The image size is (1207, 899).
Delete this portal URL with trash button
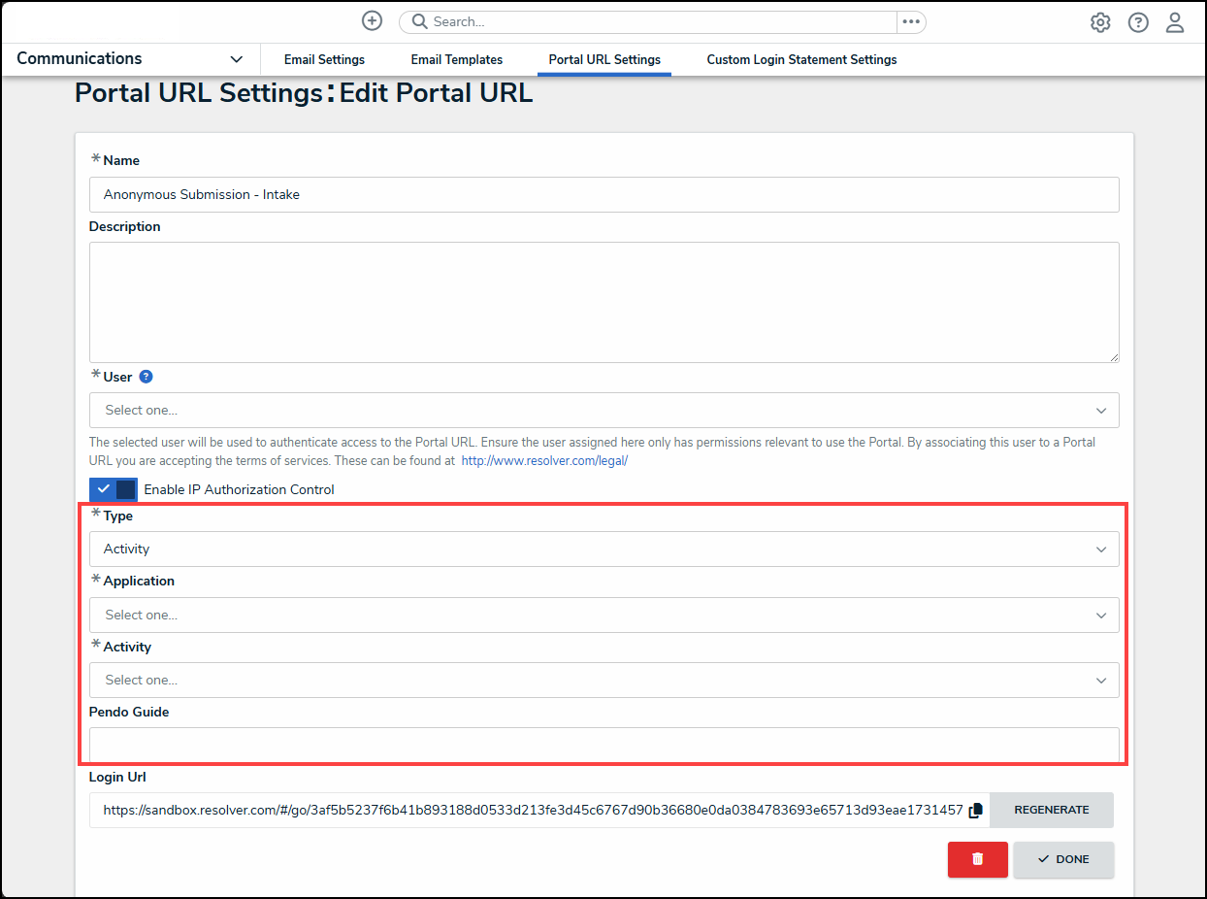(x=978, y=859)
